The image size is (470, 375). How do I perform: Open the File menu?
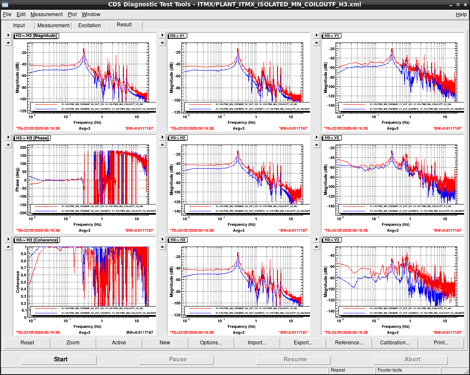click(7, 14)
